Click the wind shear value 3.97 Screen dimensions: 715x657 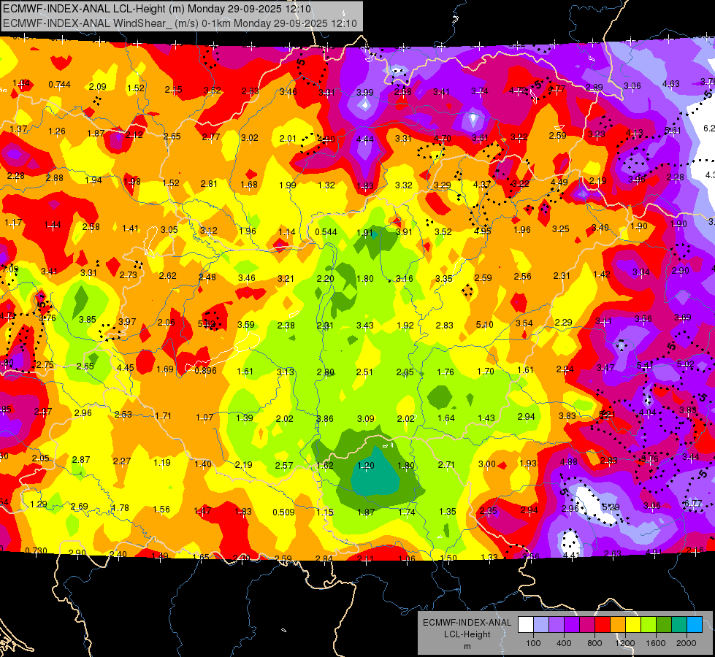(x=127, y=321)
